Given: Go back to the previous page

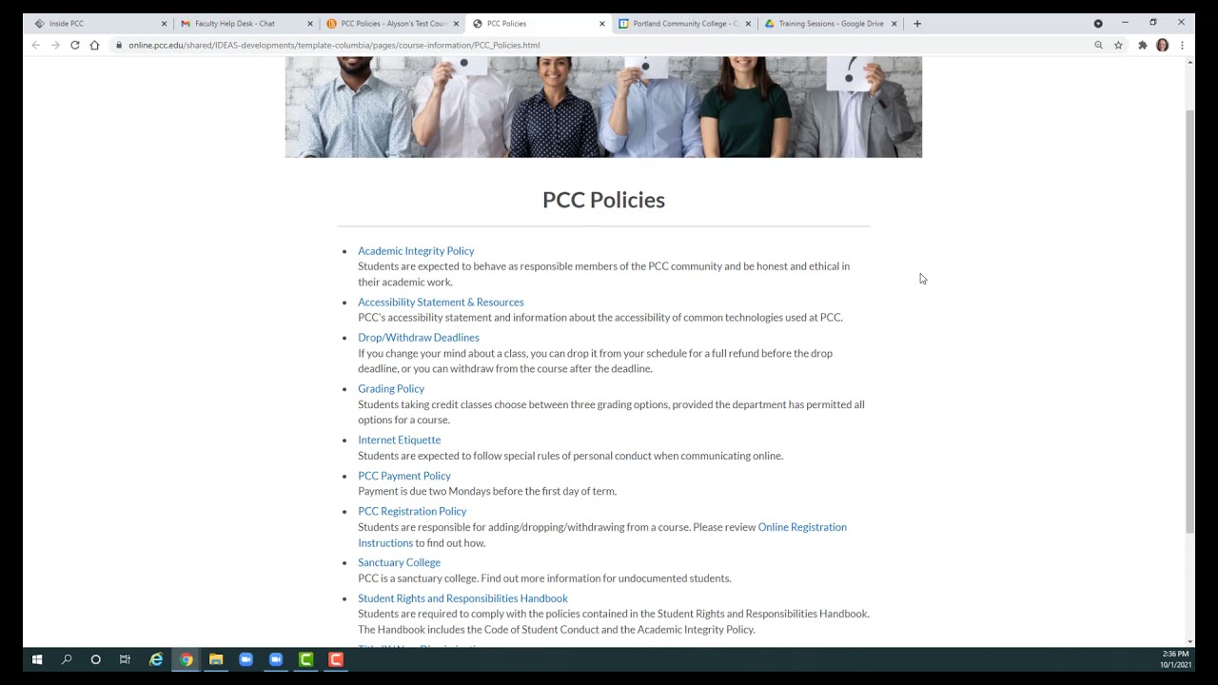Looking at the screenshot, I should [36, 45].
